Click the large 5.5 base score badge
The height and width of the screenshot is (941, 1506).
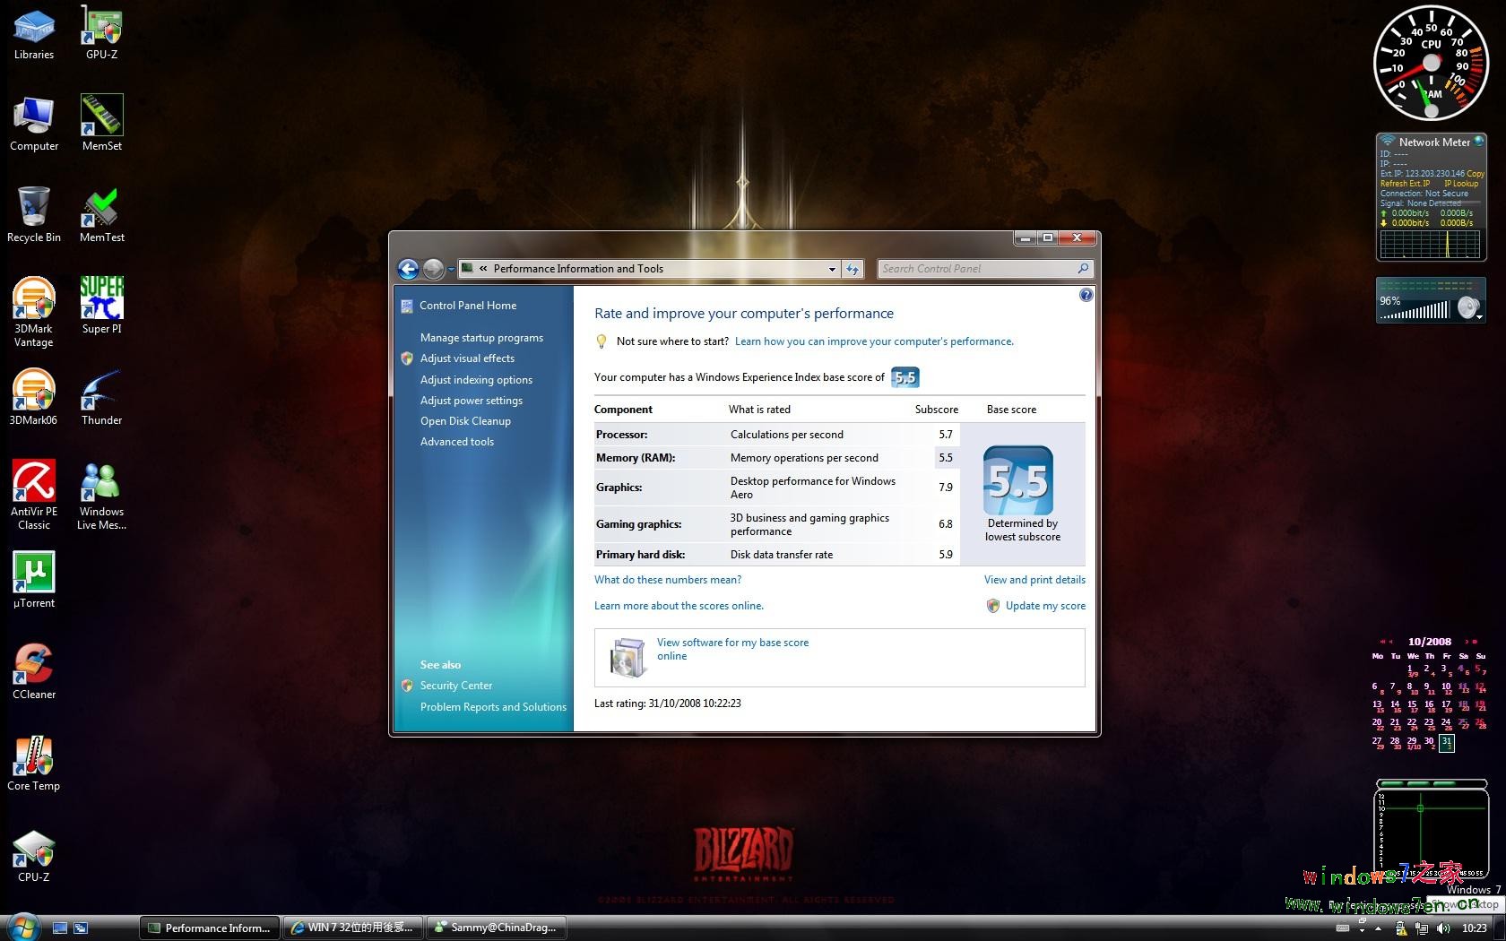click(1018, 481)
